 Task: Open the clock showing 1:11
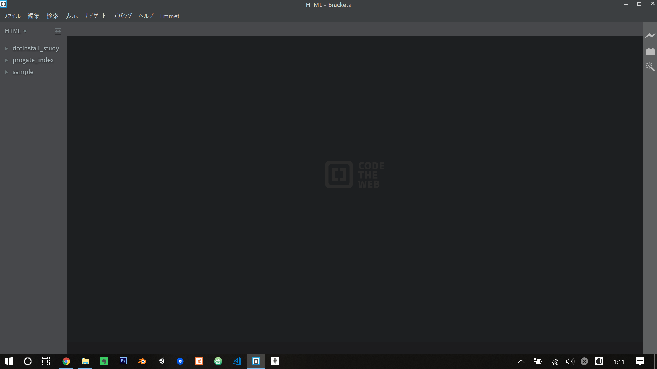(619, 362)
